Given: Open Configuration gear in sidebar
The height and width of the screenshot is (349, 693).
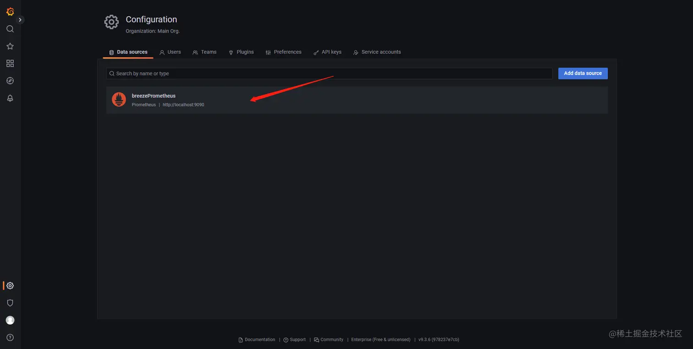Looking at the screenshot, I should (10, 286).
